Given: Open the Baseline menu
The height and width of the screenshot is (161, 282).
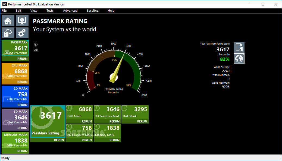Looking at the screenshot, I should click(92, 11).
